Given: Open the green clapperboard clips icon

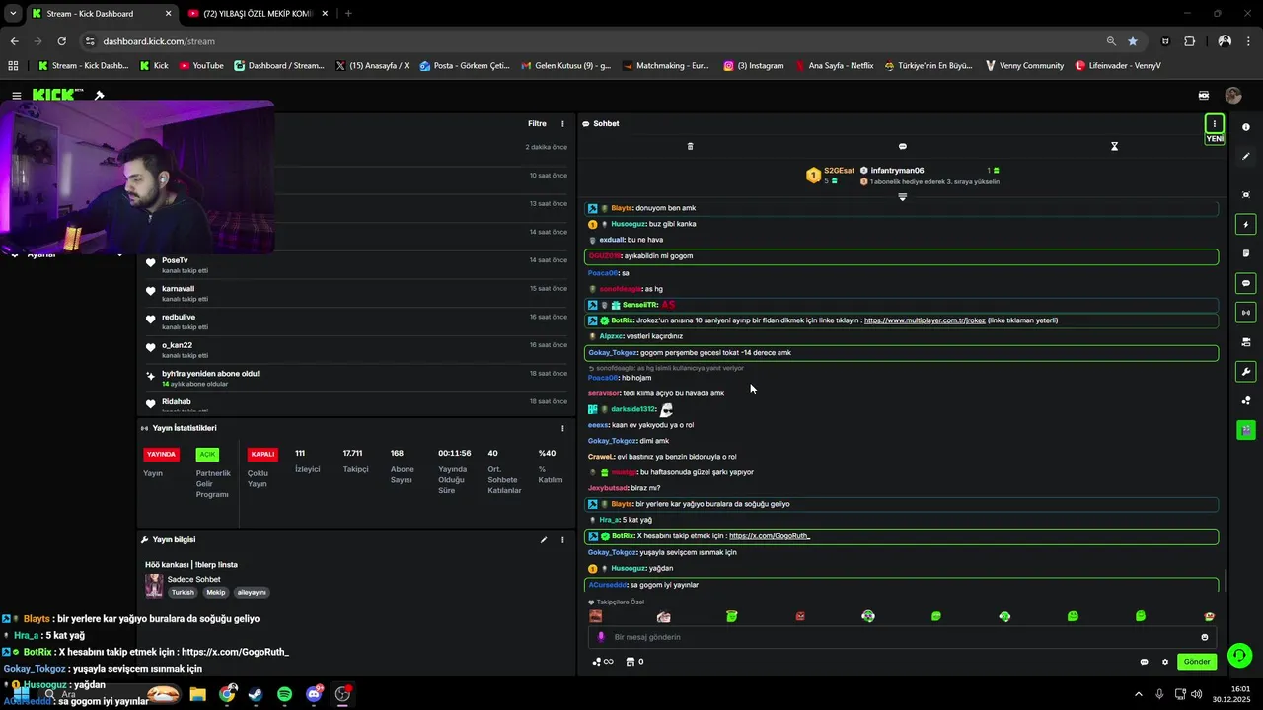Looking at the screenshot, I should click(x=1246, y=430).
